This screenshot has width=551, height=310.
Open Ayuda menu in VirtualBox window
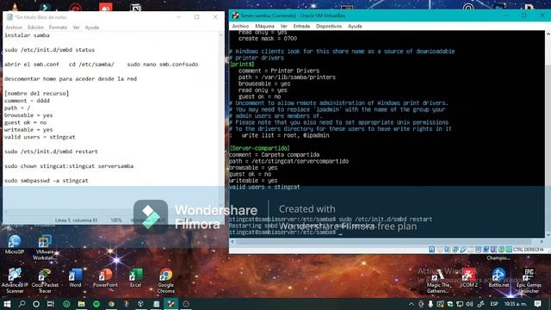click(355, 27)
